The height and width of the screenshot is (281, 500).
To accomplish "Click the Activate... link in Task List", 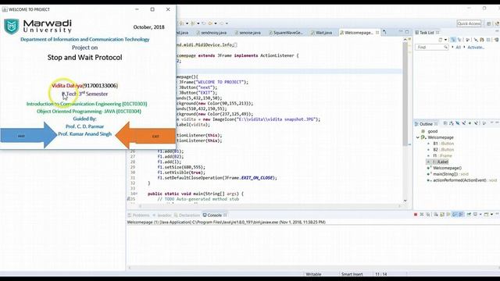I will tap(476, 47).
